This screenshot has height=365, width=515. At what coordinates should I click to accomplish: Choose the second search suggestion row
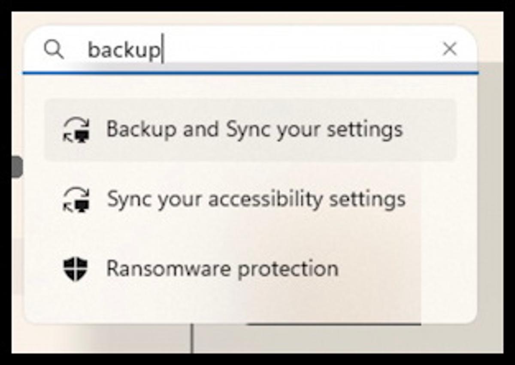coord(256,199)
